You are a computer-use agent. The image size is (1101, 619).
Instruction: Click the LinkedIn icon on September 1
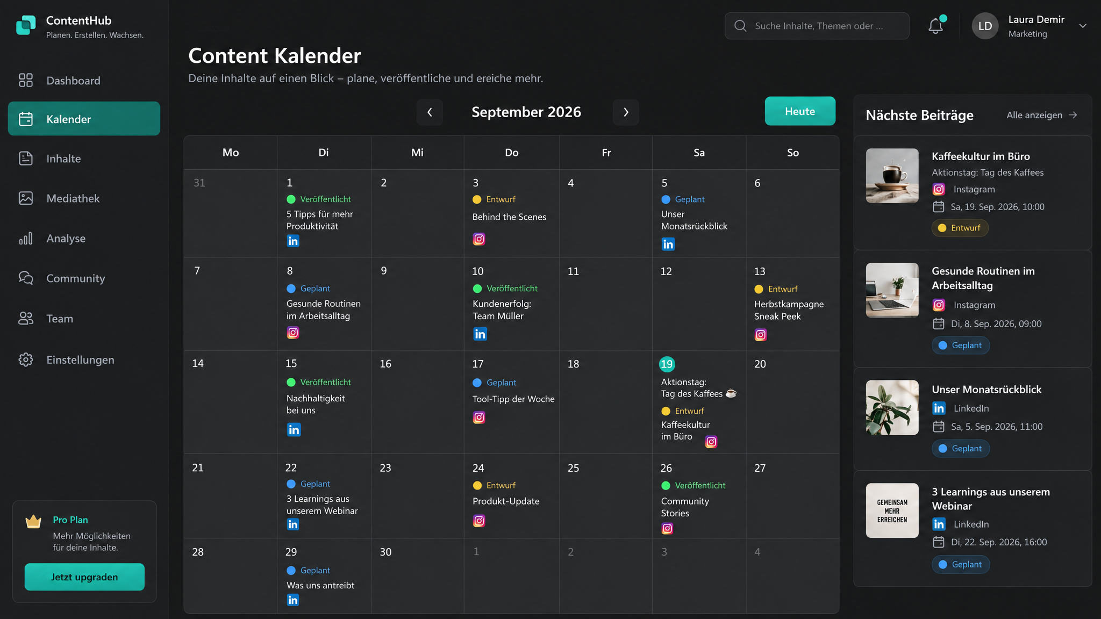[x=293, y=241]
